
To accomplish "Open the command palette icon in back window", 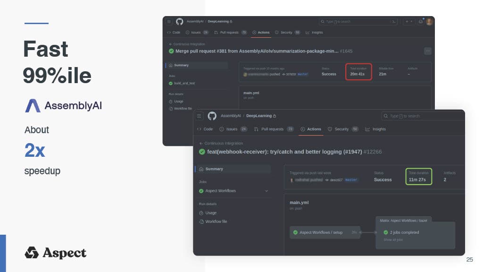I will tap(393, 22).
